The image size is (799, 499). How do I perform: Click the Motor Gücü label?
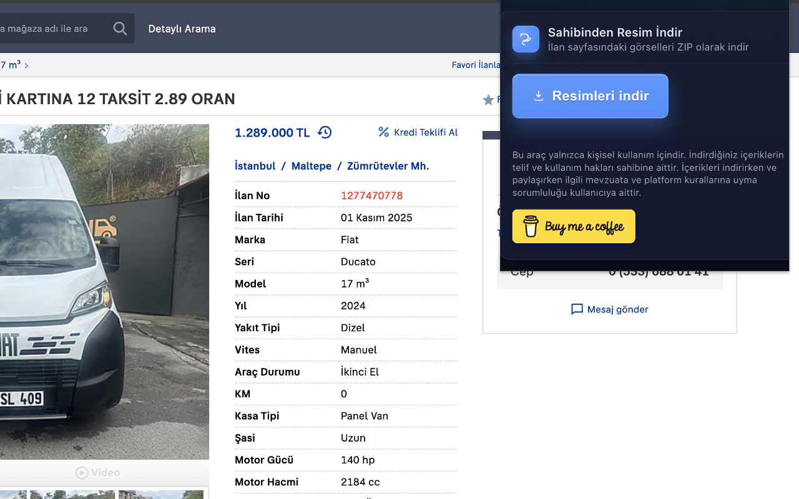[x=264, y=460]
